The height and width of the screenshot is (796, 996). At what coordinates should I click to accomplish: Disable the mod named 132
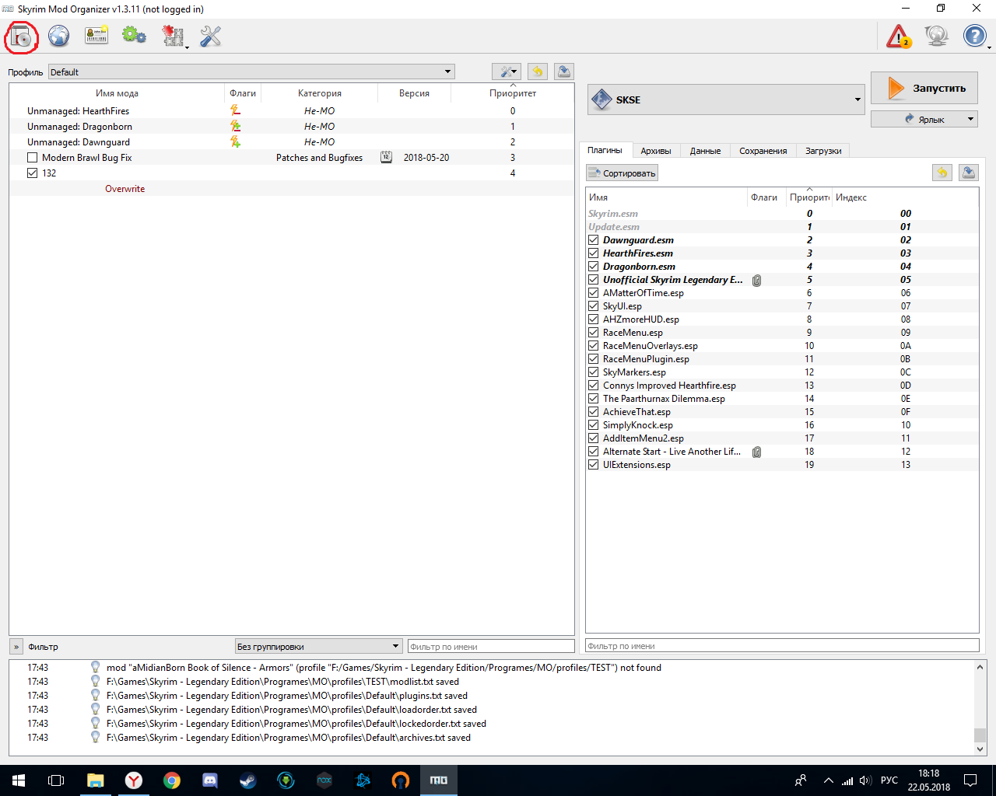pyautogui.click(x=32, y=173)
